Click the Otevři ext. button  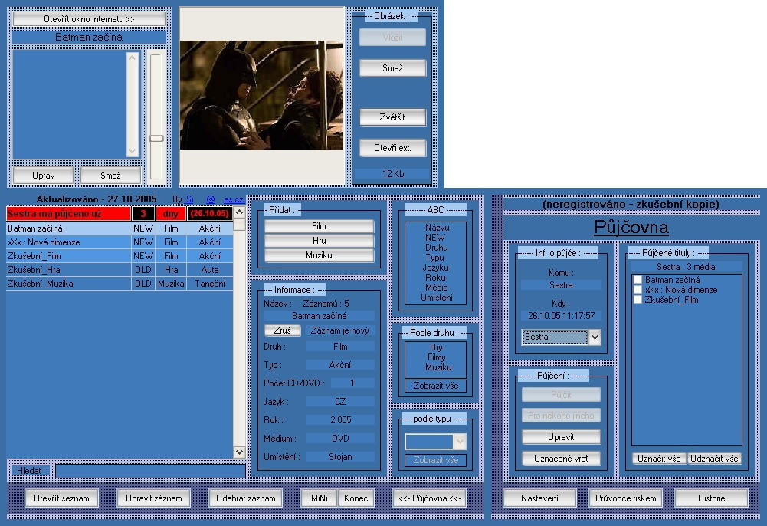point(392,148)
